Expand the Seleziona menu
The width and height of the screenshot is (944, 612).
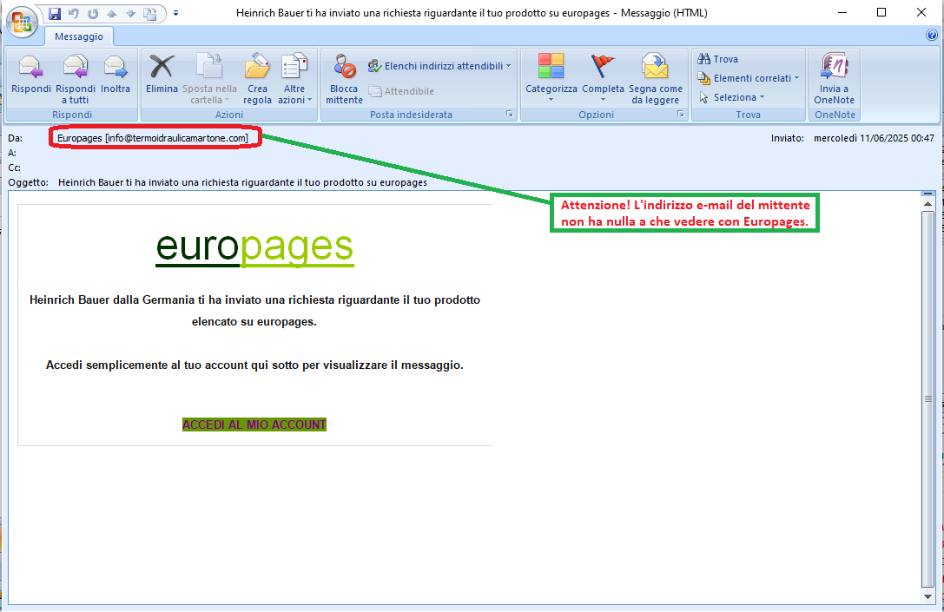pyautogui.click(x=731, y=97)
